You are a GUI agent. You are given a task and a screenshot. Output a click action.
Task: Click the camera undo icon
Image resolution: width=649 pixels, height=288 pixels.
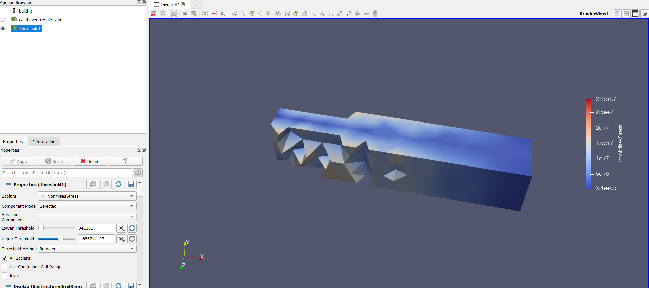point(154,14)
